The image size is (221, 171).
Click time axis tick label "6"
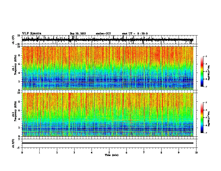pos(127,153)
